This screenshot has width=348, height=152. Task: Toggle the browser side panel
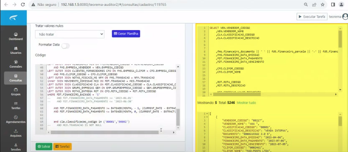(333, 5)
